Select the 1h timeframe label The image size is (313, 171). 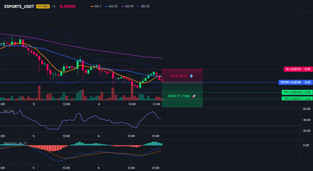(54, 6)
